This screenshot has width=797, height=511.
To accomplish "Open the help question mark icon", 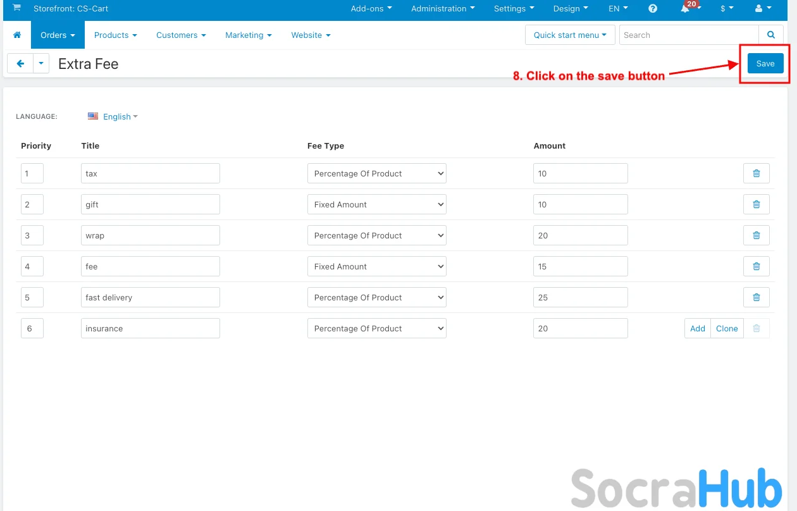I will click(x=653, y=9).
